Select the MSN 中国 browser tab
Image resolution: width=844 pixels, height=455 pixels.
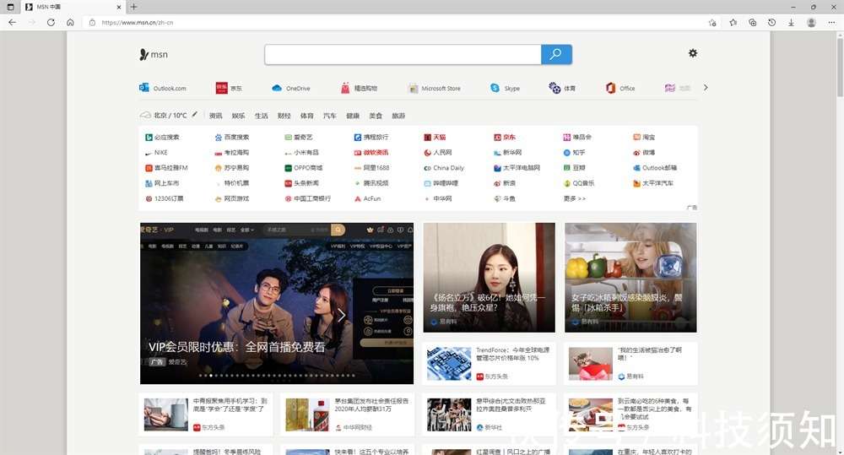tap(73, 7)
